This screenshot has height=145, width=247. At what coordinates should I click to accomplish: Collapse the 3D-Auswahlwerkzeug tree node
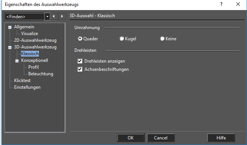(x=10, y=47)
